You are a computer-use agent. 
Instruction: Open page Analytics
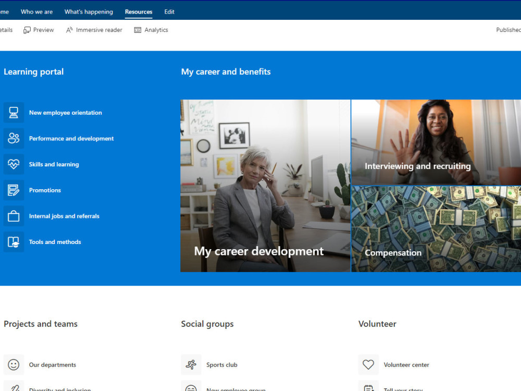coord(151,30)
